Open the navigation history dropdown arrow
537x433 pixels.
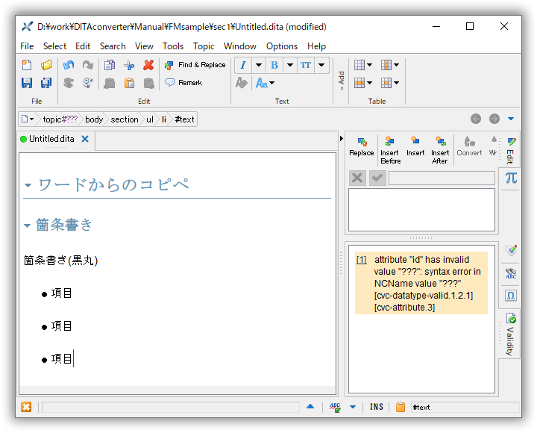[x=511, y=119]
